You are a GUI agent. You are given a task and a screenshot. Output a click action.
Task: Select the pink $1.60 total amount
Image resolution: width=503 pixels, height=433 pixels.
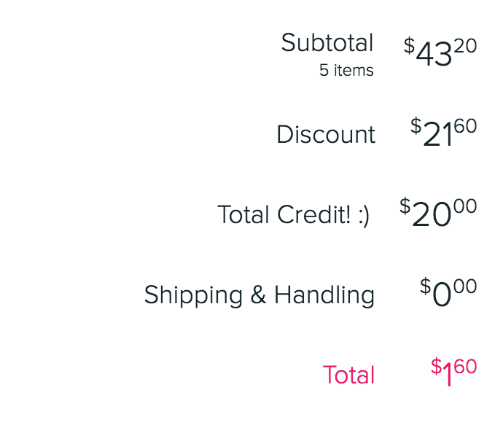(x=454, y=372)
